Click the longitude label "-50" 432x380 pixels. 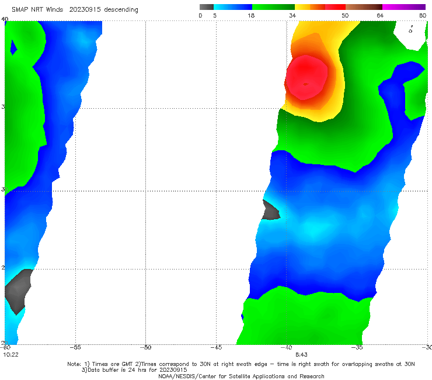point(146,347)
